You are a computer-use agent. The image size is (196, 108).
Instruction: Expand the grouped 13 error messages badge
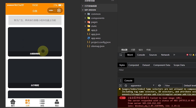123,98
